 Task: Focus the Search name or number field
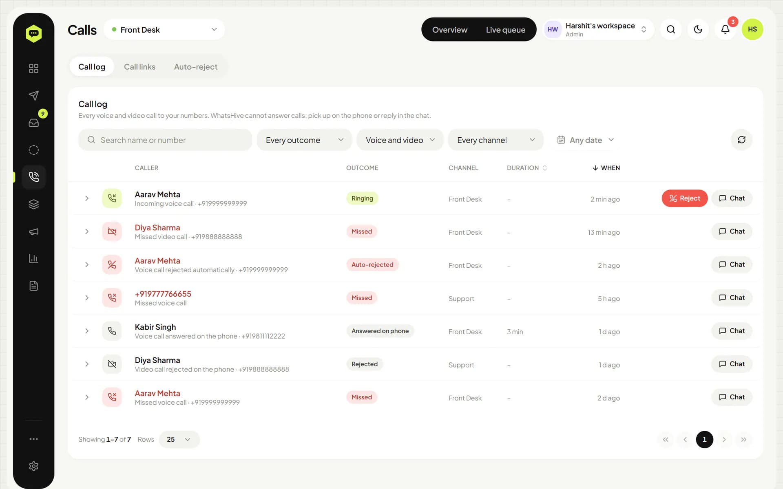(x=165, y=140)
